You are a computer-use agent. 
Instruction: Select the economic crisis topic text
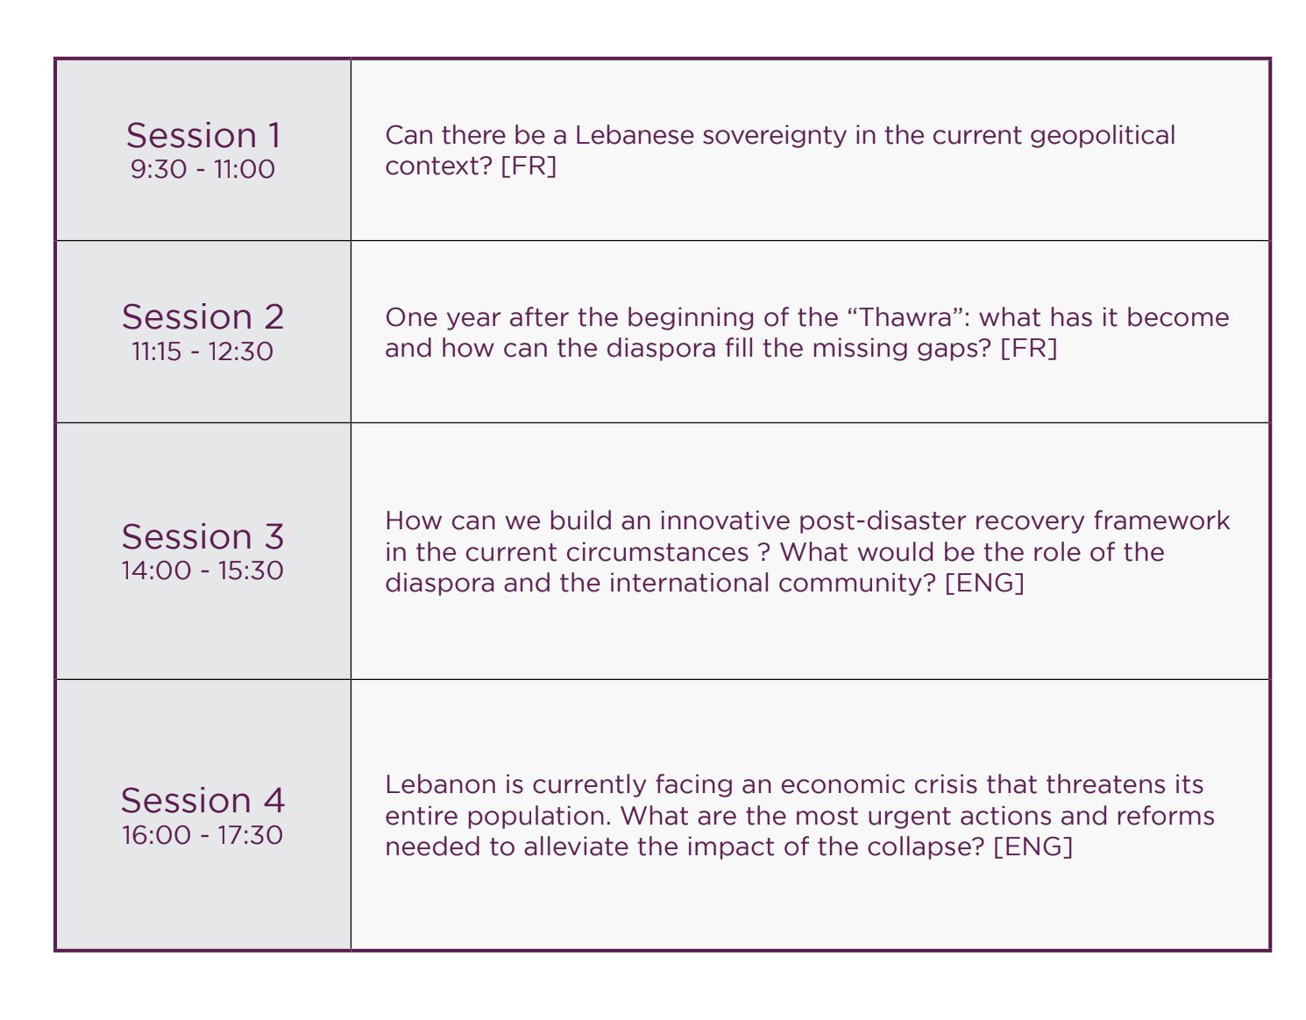click(800, 816)
